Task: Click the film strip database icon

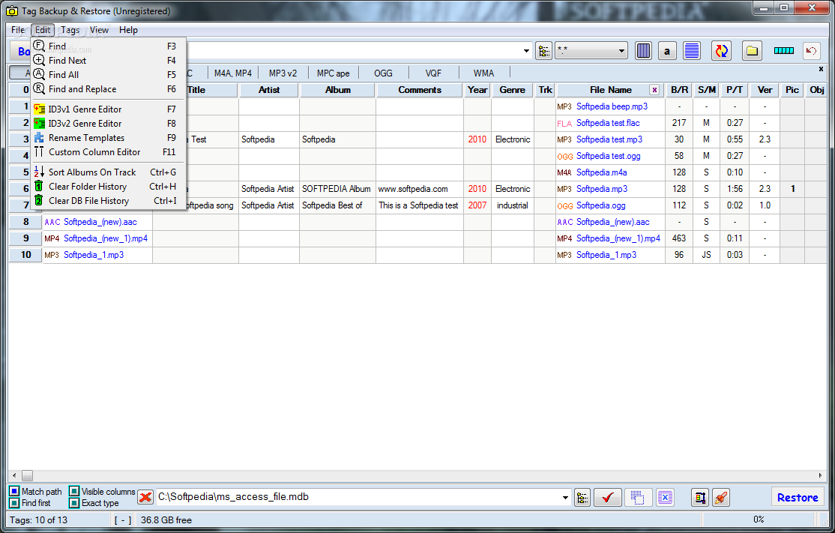Action: pos(700,498)
